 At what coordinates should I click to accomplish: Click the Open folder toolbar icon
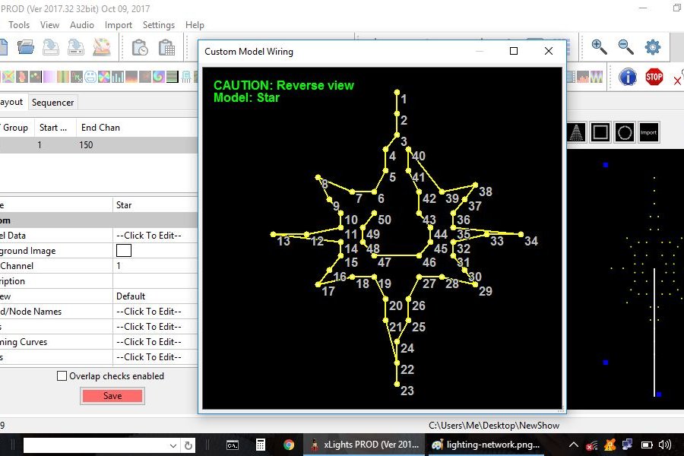26,46
